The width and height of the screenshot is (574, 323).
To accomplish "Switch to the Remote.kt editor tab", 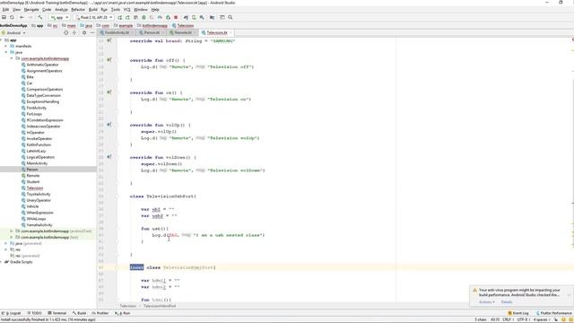I will coord(183,32).
